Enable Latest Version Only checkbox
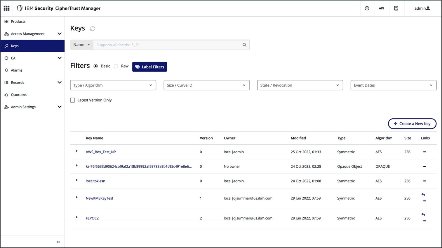Screen dimensions: 442x248 tap(73, 100)
